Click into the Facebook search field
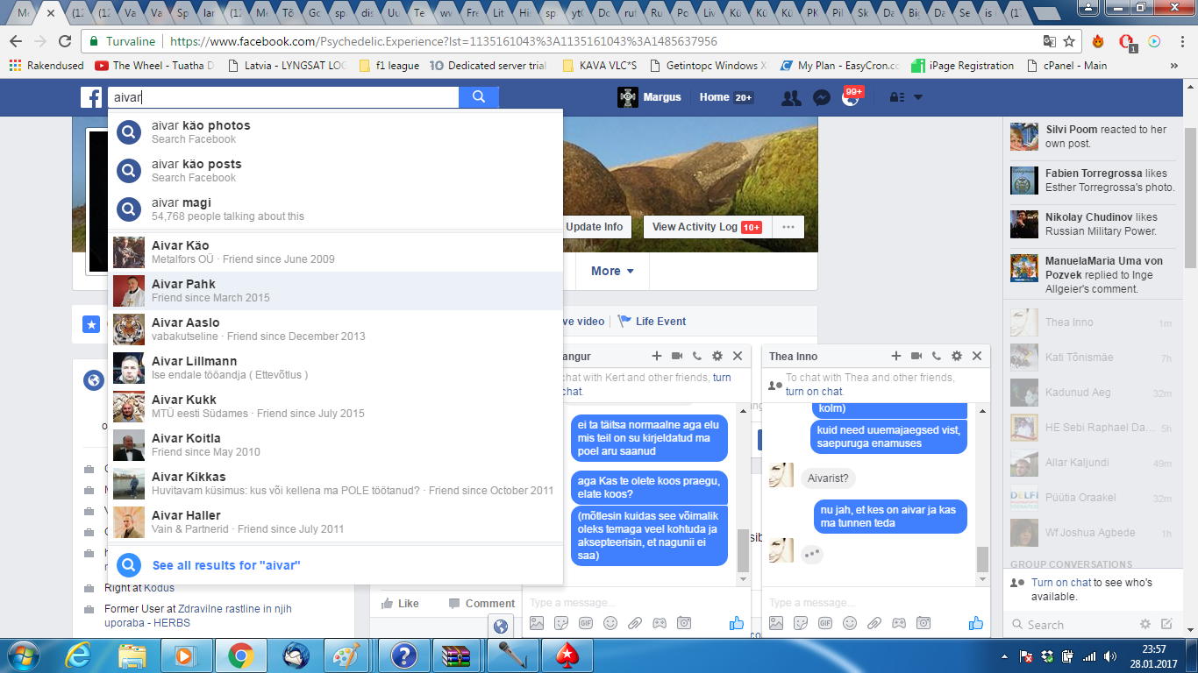This screenshot has height=673, width=1198. (282, 97)
